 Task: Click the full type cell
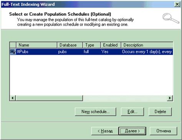(x=86, y=52)
